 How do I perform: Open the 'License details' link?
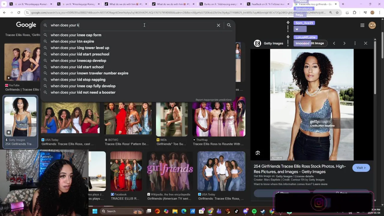click(304, 176)
